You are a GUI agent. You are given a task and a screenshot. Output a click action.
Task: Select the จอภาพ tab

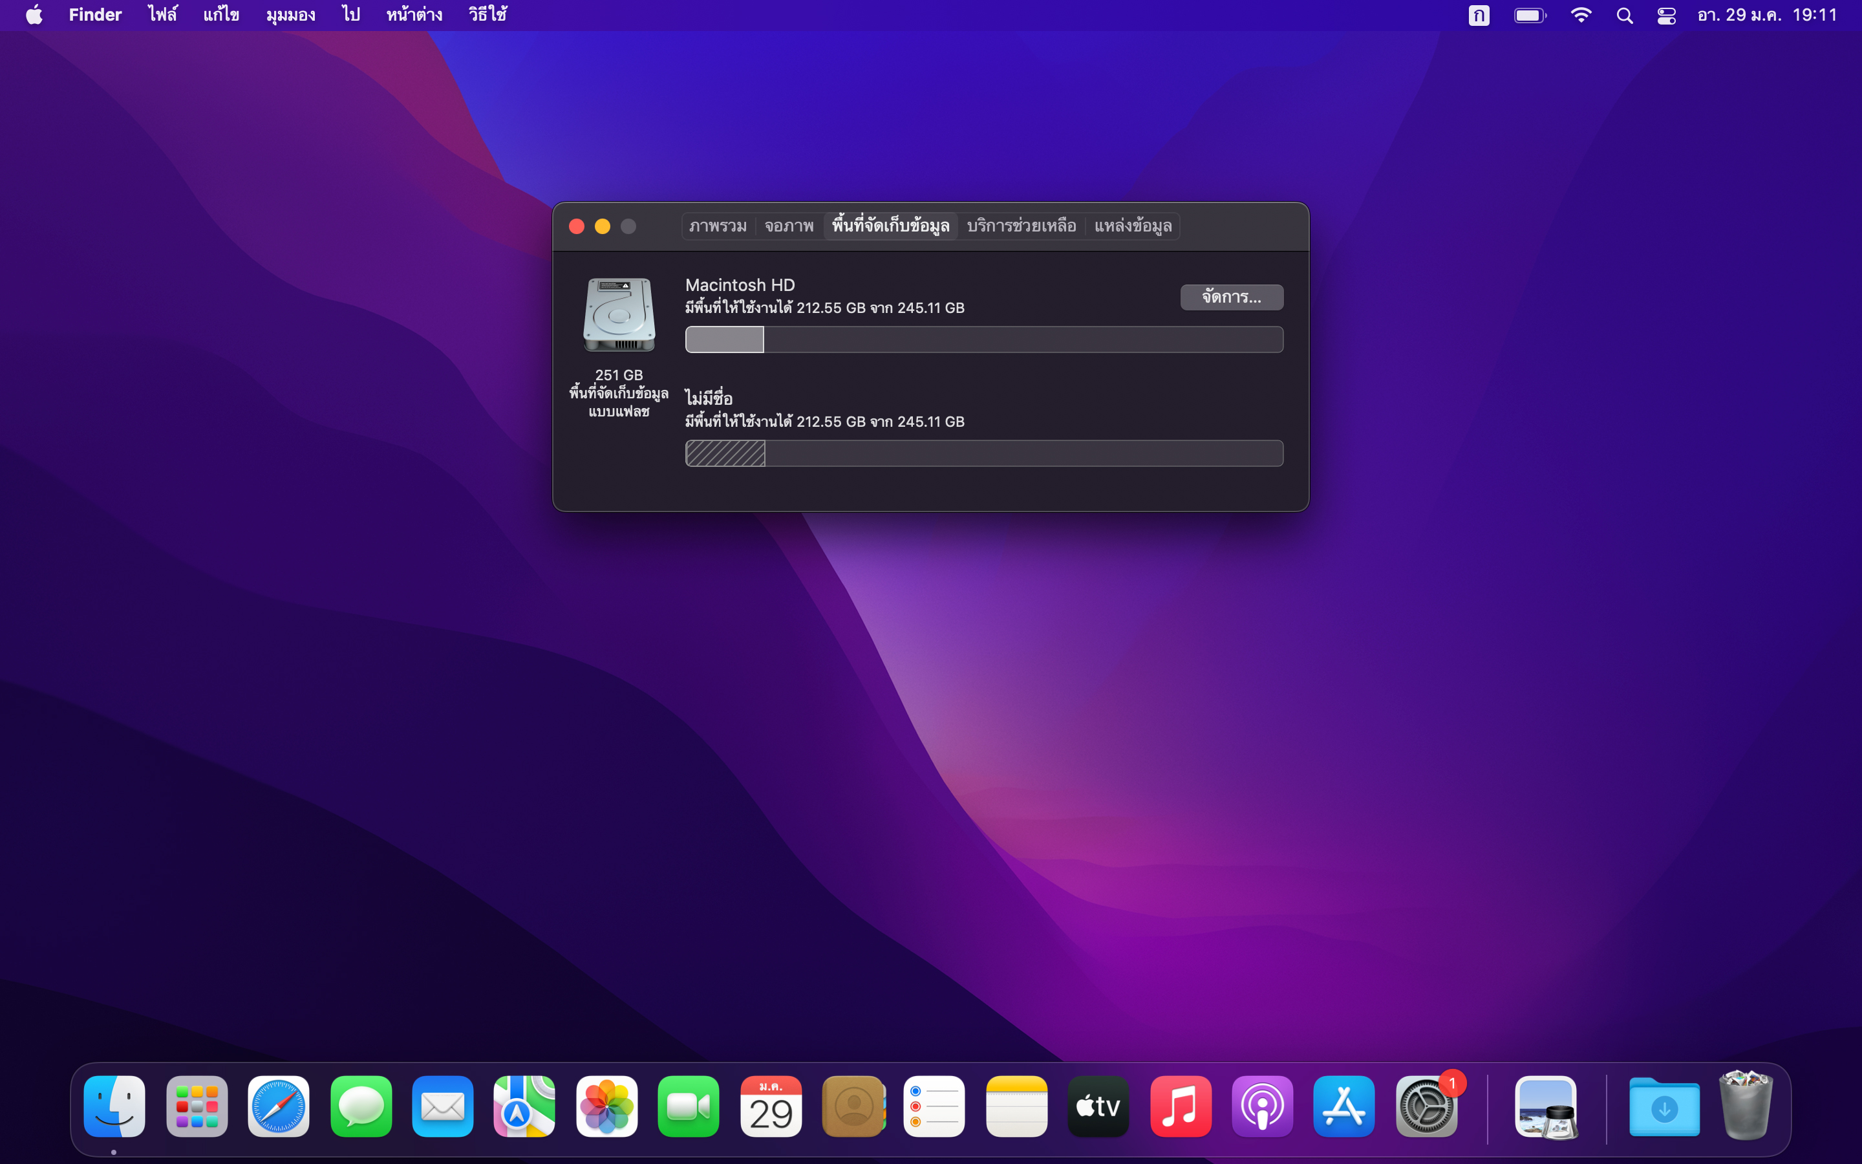coord(789,226)
